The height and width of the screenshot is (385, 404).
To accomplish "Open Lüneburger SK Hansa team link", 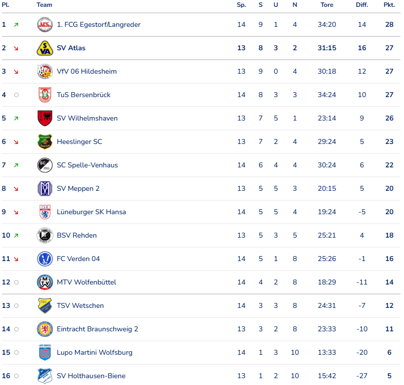I will point(91,212).
